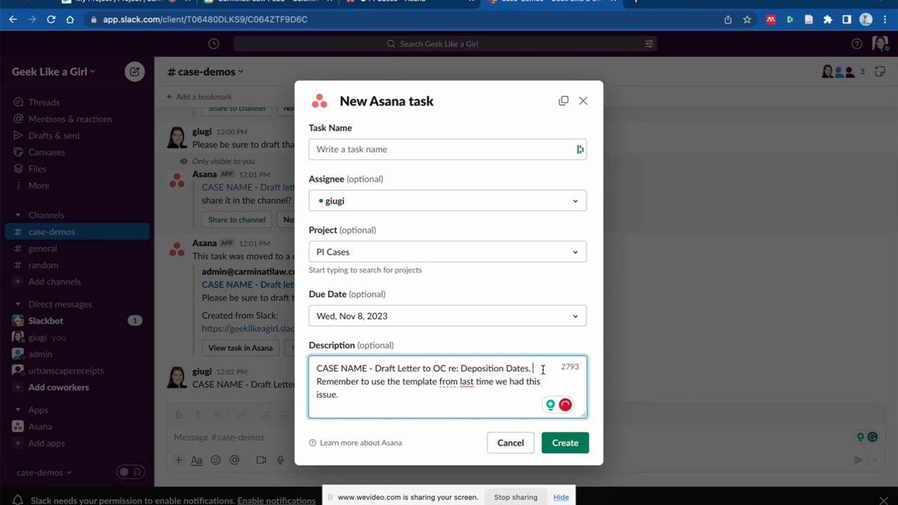Open the browser extensions puzzle icon
Screen dimensions: 898x505
tap(828, 20)
